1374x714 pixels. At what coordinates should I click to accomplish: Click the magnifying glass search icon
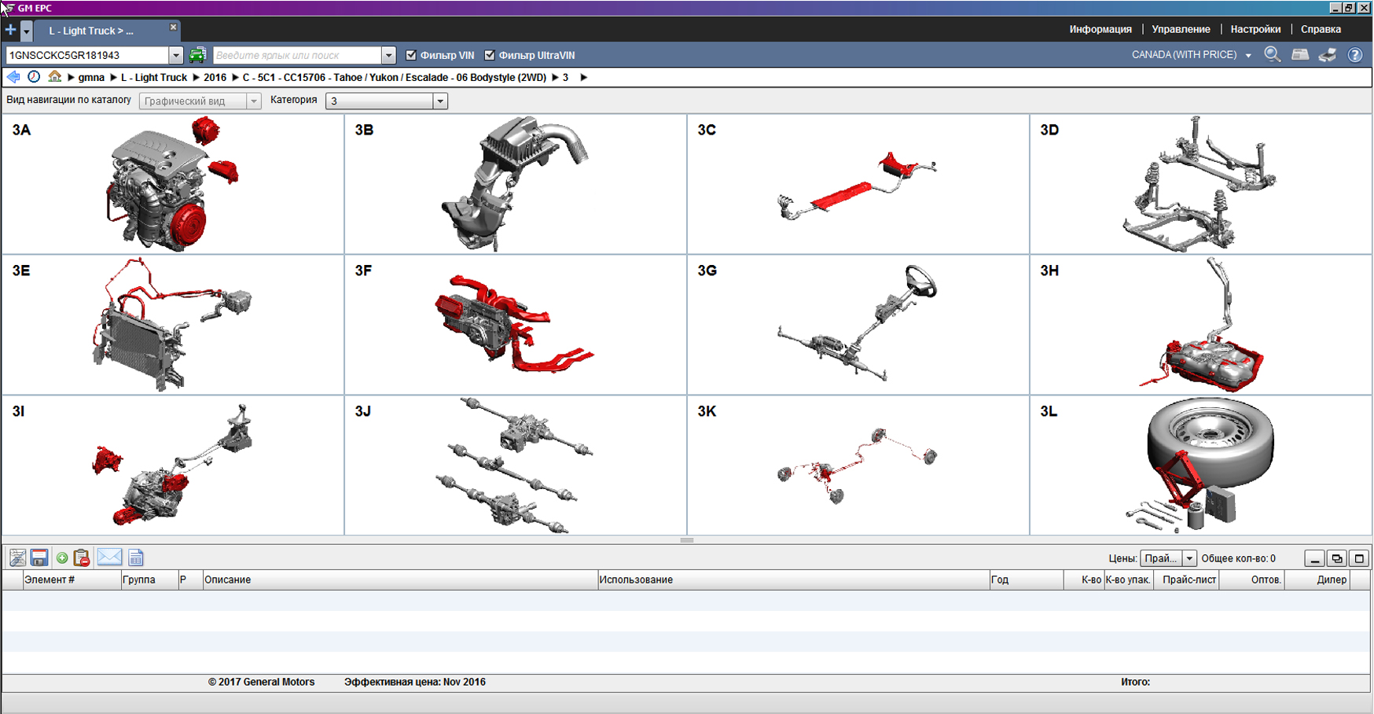pyautogui.click(x=1272, y=55)
